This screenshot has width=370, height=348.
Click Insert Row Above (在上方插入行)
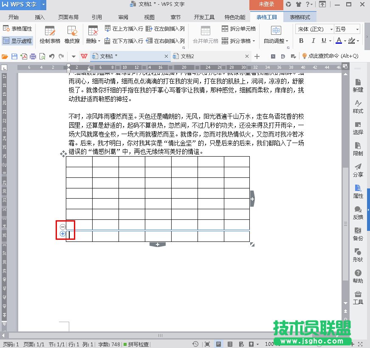tap(124, 29)
